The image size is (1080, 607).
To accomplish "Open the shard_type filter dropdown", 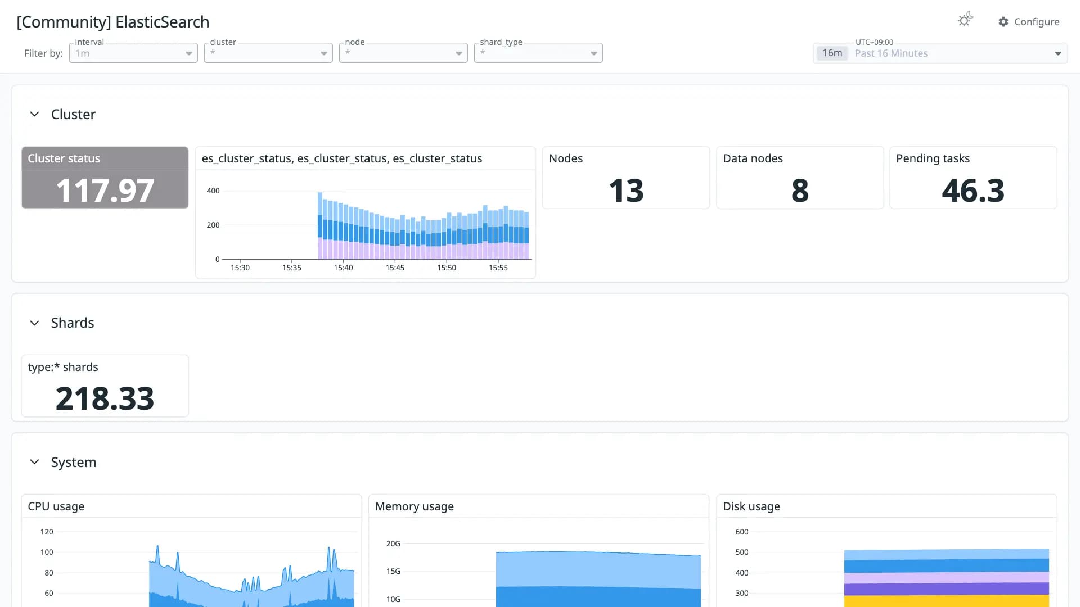I will [538, 53].
